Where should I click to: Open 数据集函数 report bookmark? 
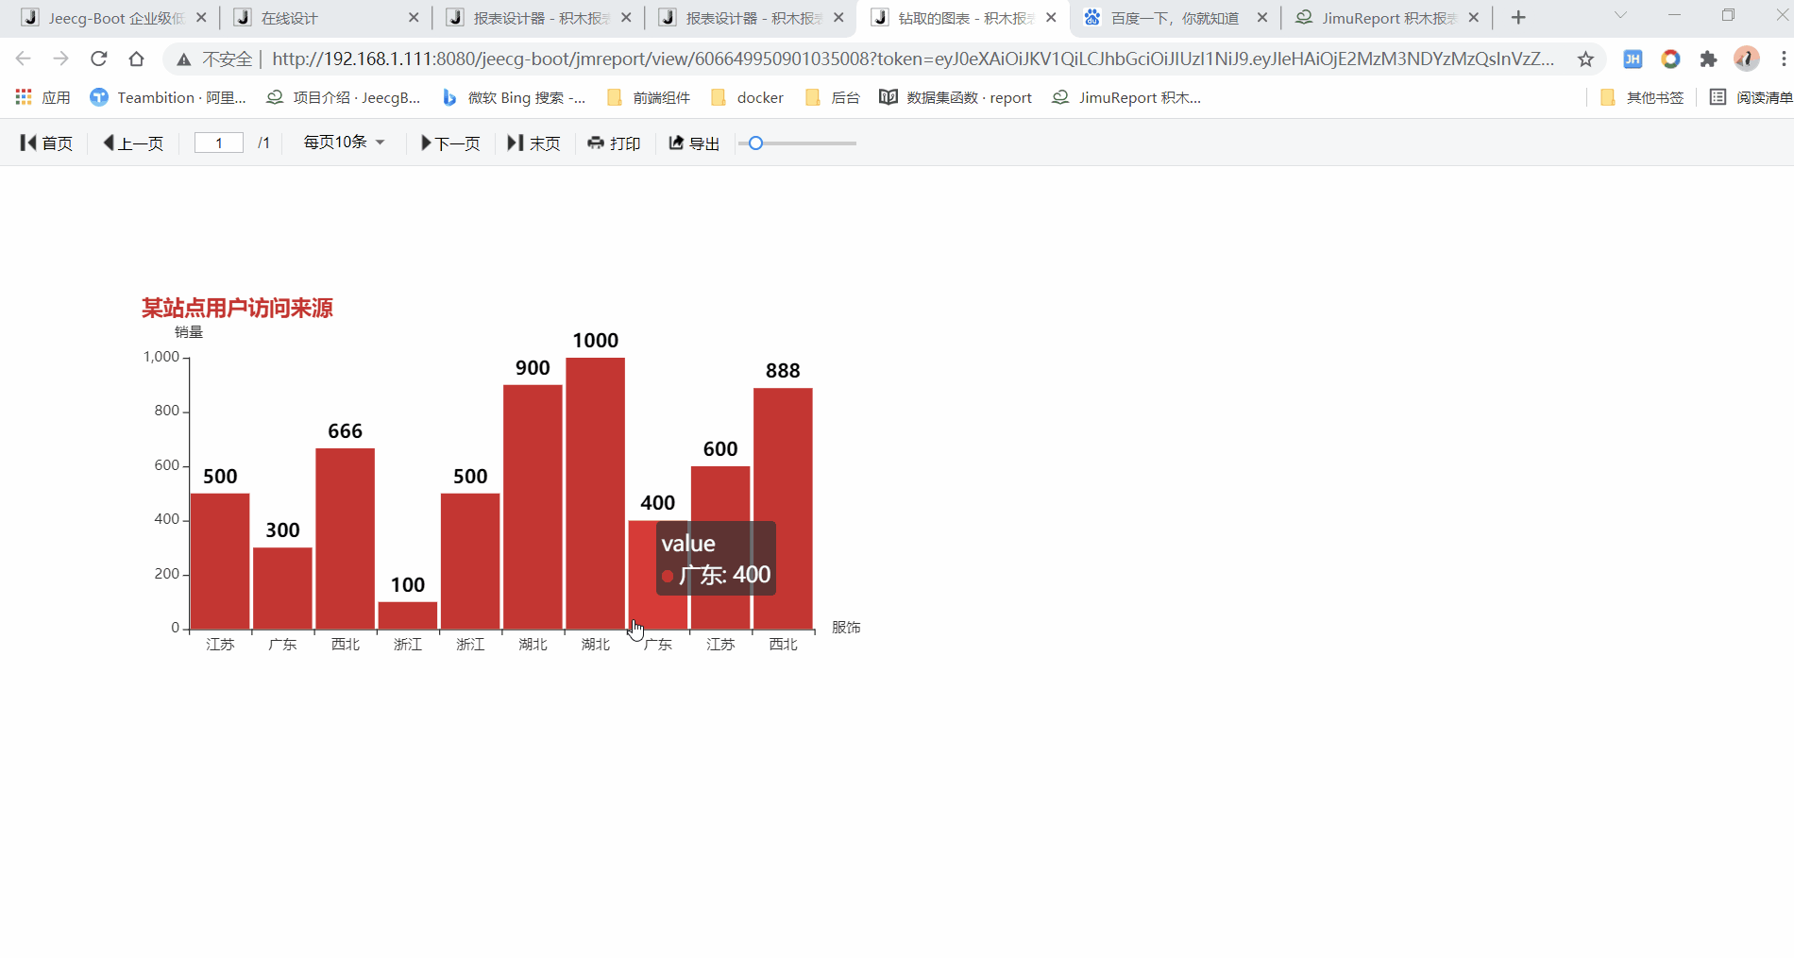[x=956, y=97]
